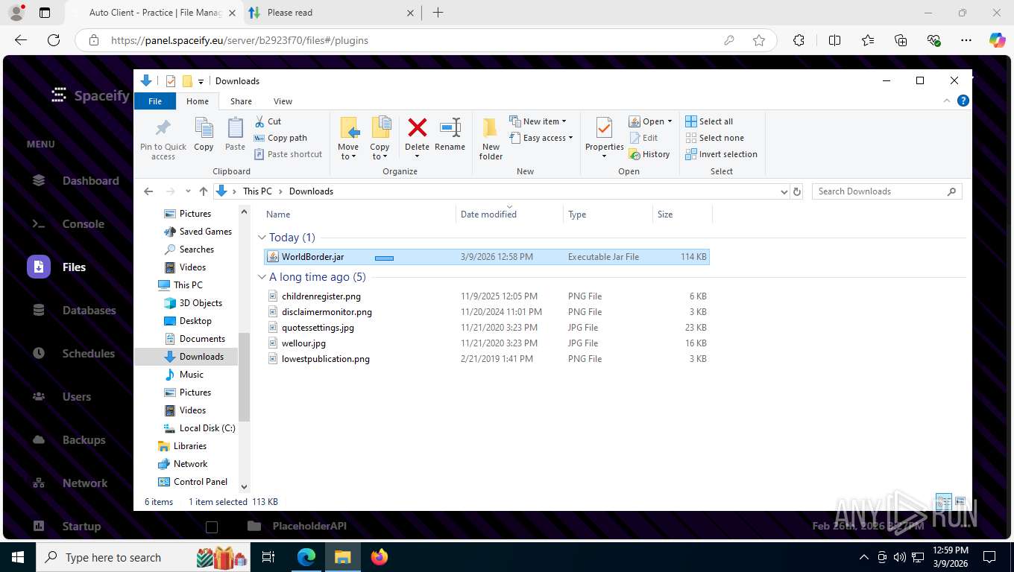
Task: Select WorldBorder.jar file
Action: 487,257
